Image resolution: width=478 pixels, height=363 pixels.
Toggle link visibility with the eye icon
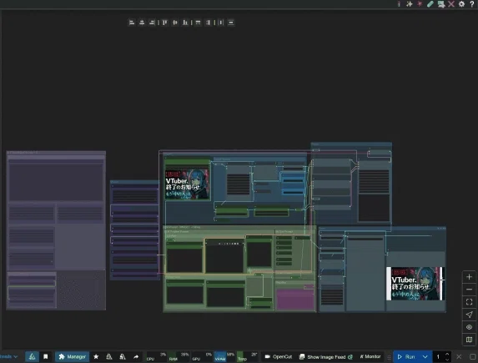tap(469, 327)
